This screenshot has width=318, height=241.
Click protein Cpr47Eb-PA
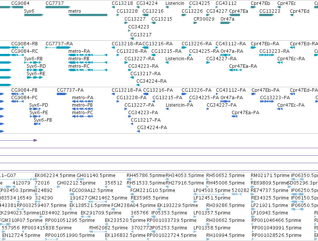pos(253,94)
